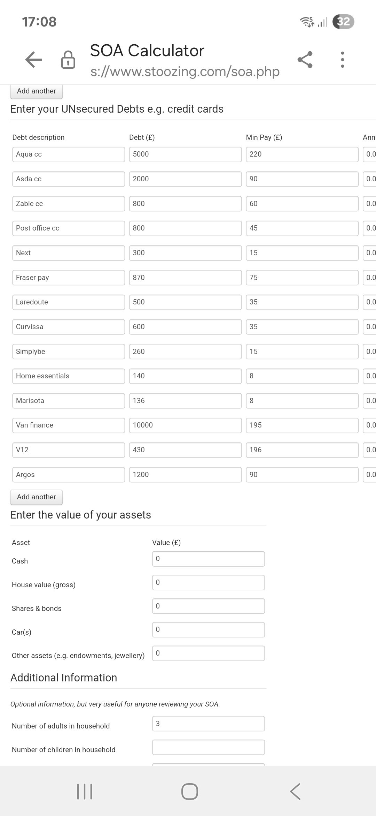Focus the V12 minimum payment field

click(302, 450)
